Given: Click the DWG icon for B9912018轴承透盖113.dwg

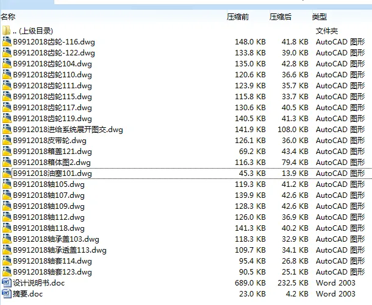Looking at the screenshot, I should [x=7, y=250].
